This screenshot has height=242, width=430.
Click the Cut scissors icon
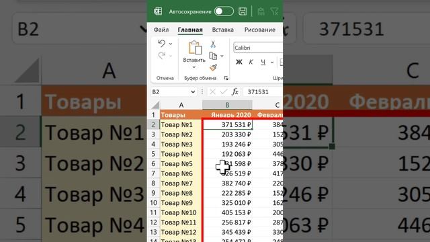tap(213, 44)
